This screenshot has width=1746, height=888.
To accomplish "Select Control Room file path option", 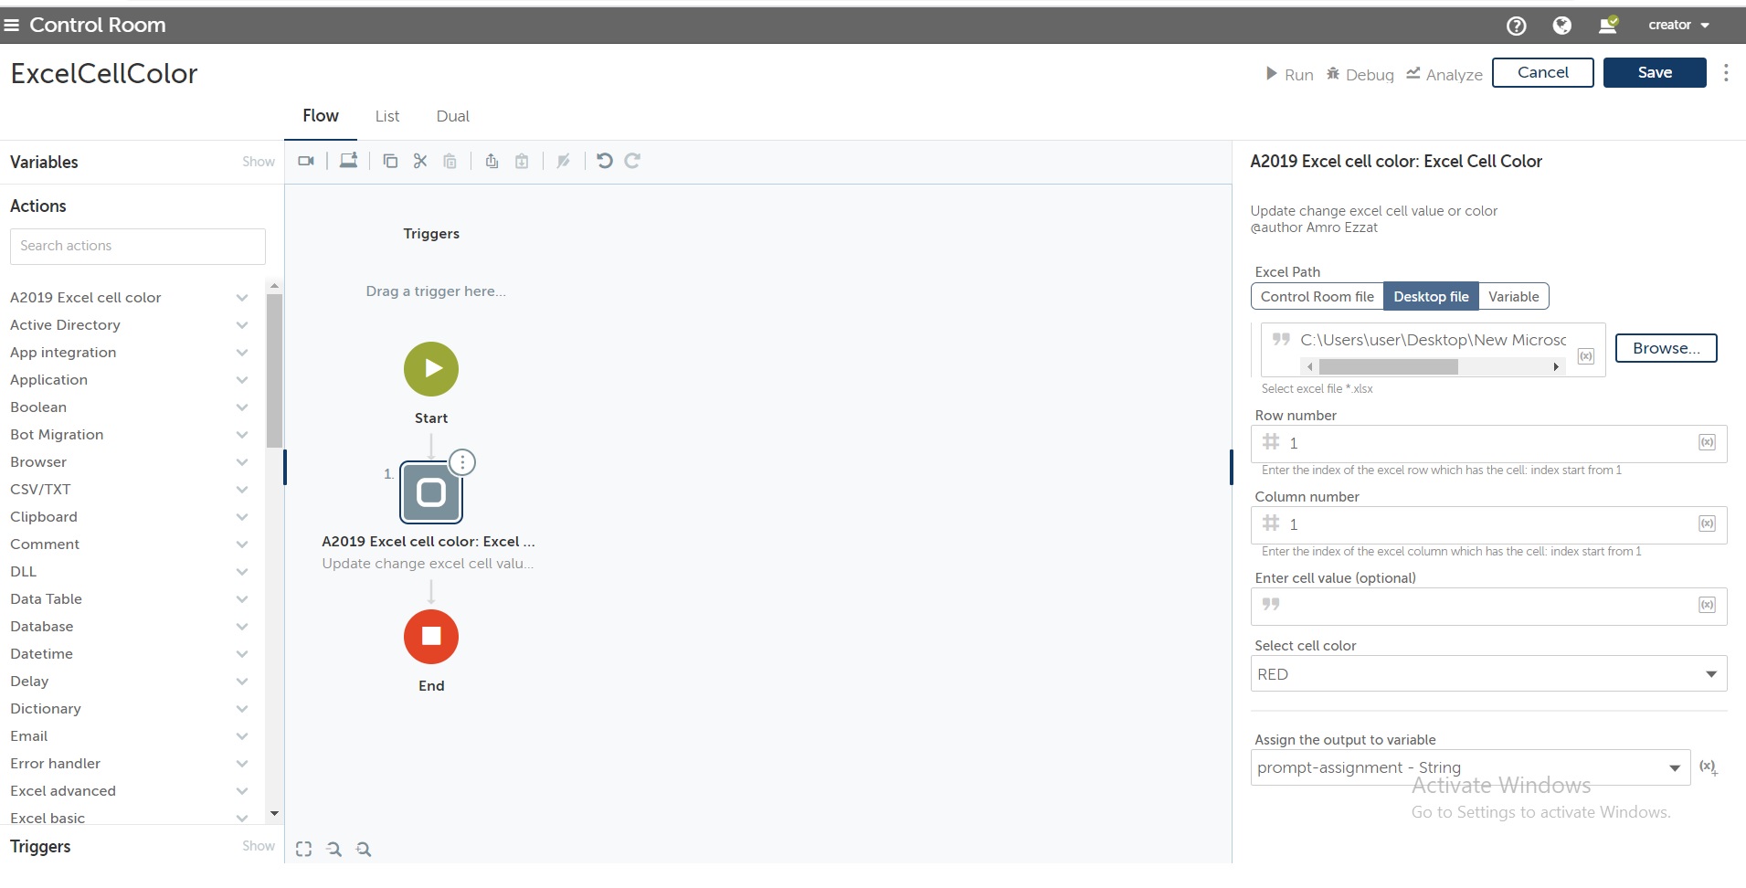I will (x=1317, y=297).
